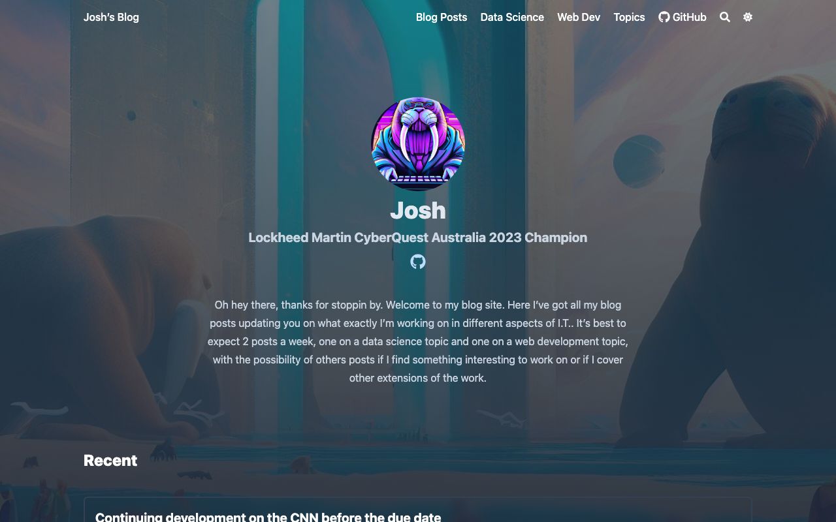Open the Blog Posts menu item
This screenshot has width=836, height=522.
pos(442,17)
